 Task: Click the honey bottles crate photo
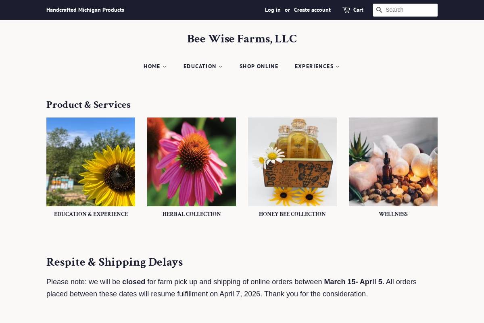[x=292, y=162]
